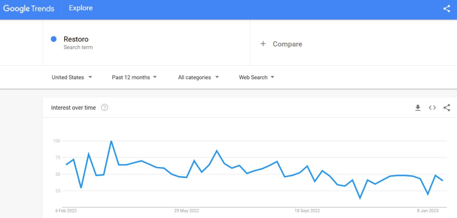Viewport: 457px width, 218px height.
Task: Click the plus icon beside Compare
Action: [263, 44]
